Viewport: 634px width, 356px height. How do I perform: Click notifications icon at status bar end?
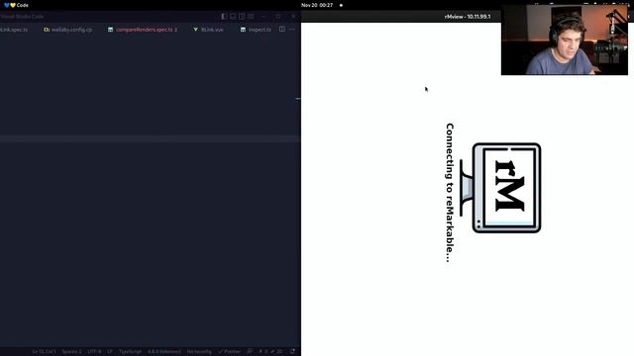(x=292, y=352)
